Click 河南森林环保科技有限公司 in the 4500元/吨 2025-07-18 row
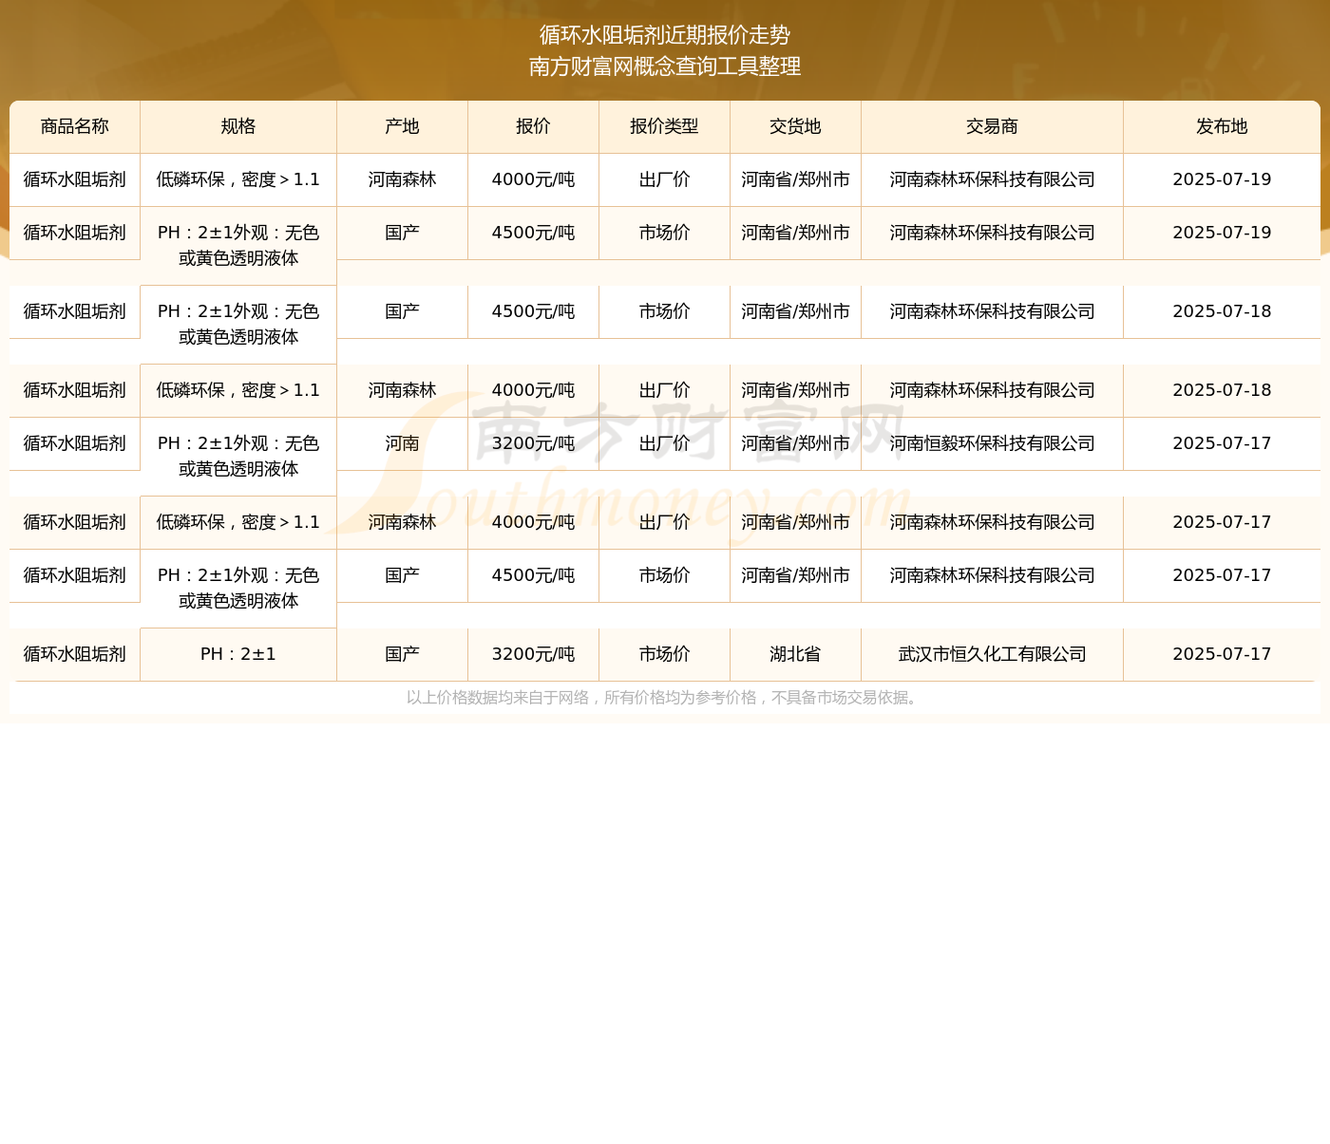 click(x=993, y=311)
